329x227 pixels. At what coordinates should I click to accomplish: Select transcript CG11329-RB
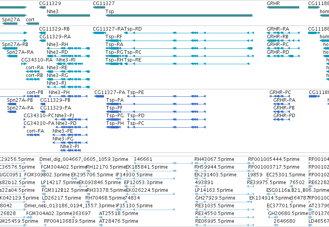pyautogui.click(x=43, y=33)
